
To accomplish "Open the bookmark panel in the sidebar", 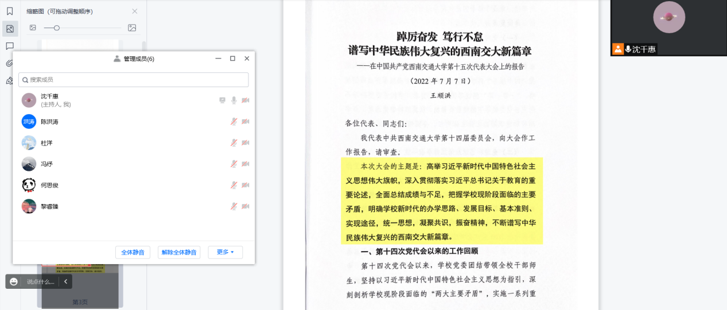I will 10,11.
